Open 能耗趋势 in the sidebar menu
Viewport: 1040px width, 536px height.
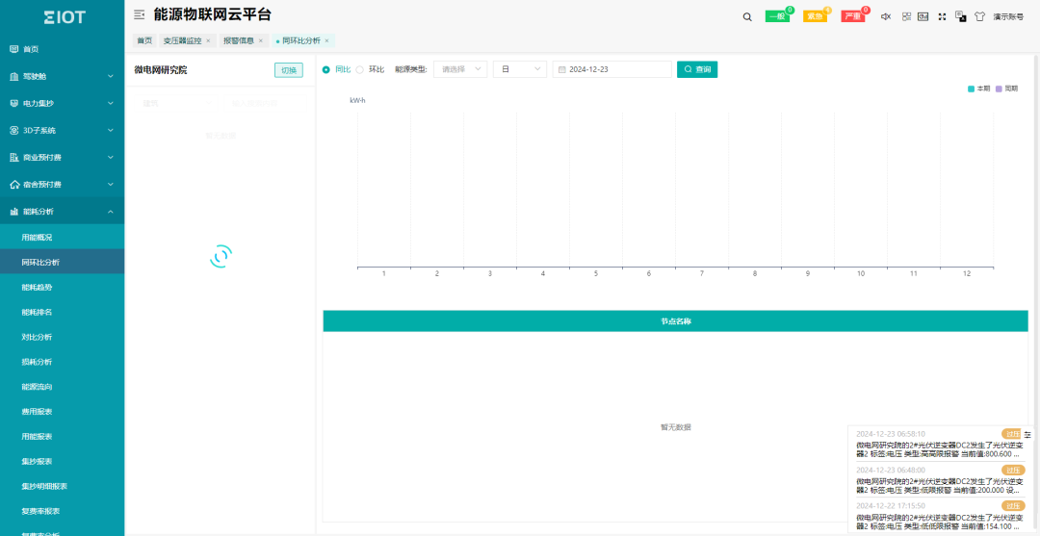[38, 287]
